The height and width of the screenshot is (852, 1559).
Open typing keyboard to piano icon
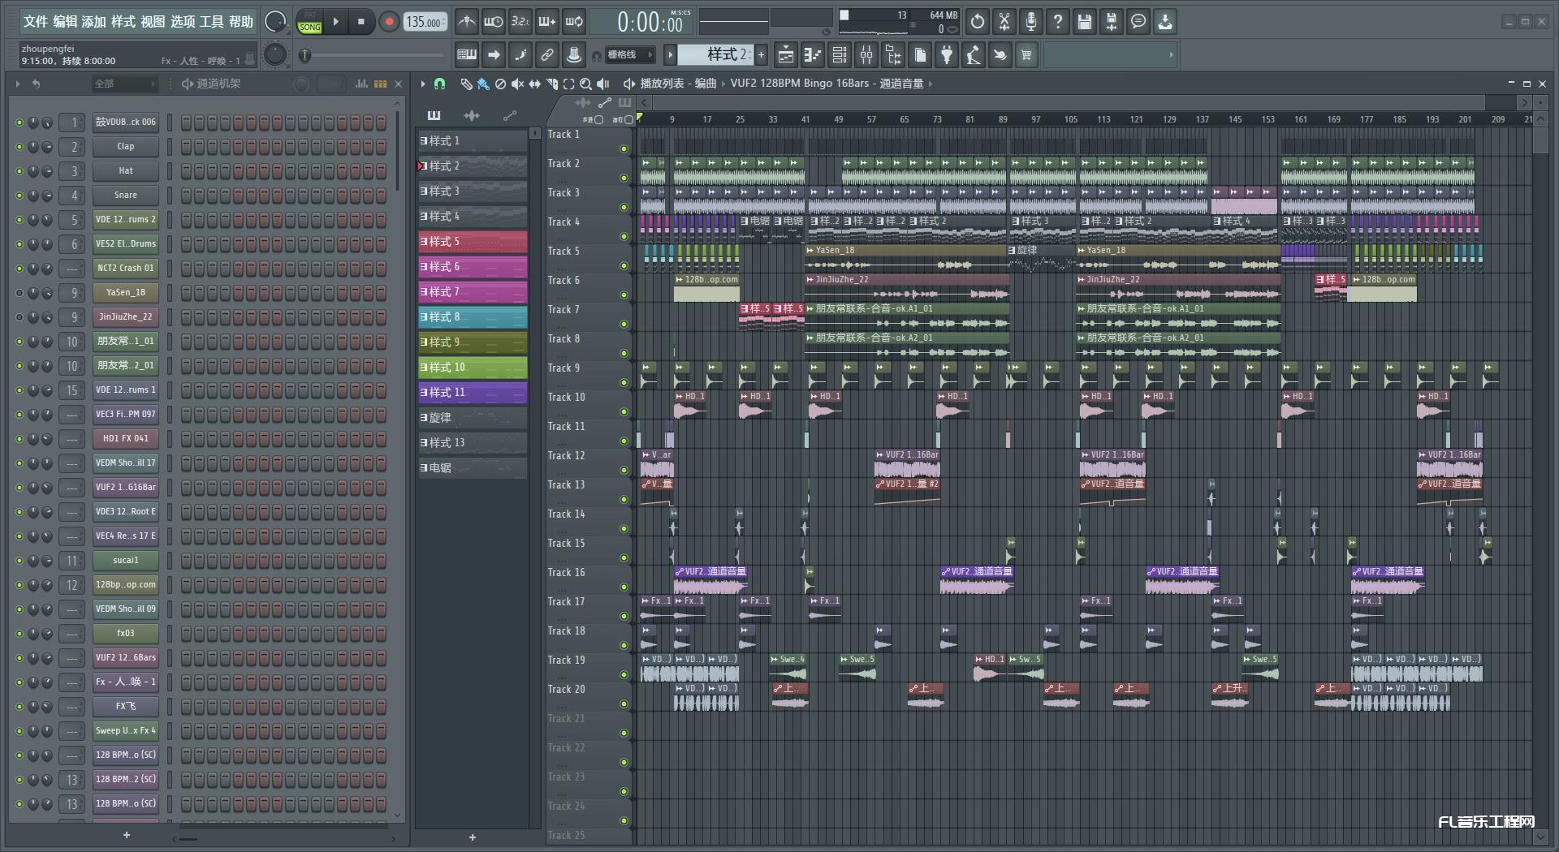coord(467,55)
